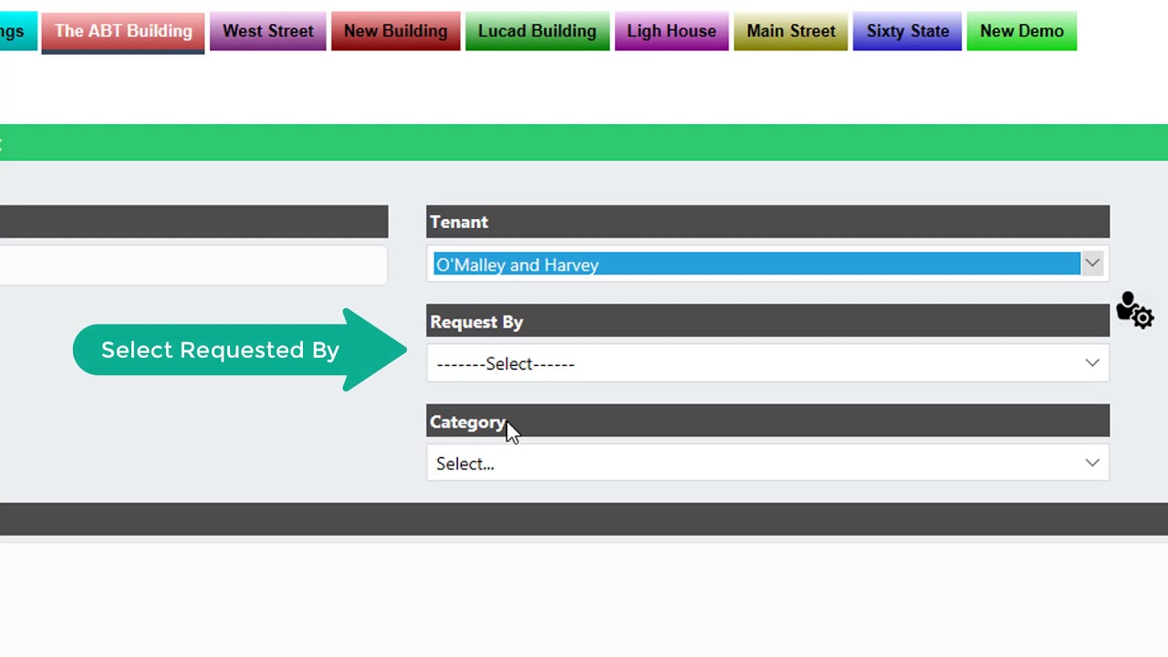Switch to Main Street tab
This screenshot has width=1168, height=657.
[791, 31]
